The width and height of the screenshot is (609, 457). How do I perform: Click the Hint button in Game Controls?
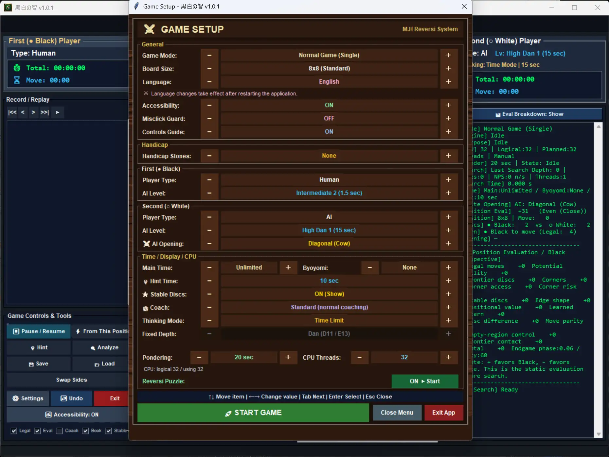(x=39, y=347)
